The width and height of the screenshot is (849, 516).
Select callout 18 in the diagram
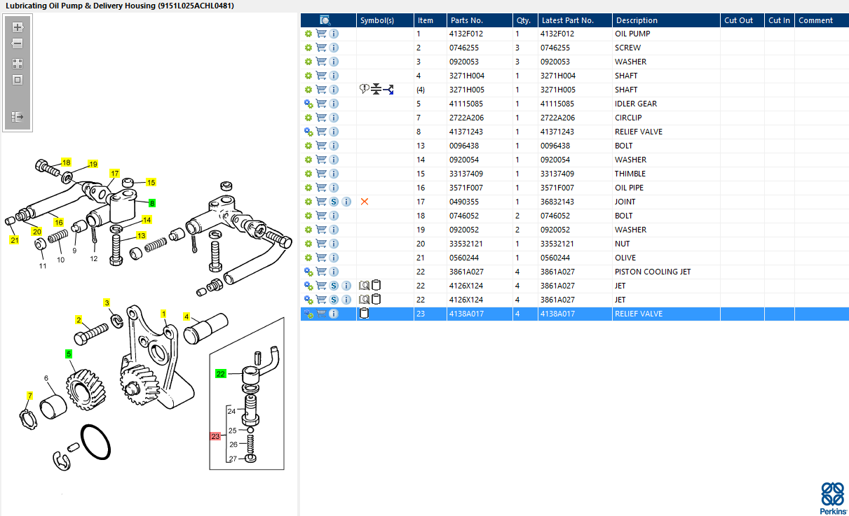pos(67,162)
